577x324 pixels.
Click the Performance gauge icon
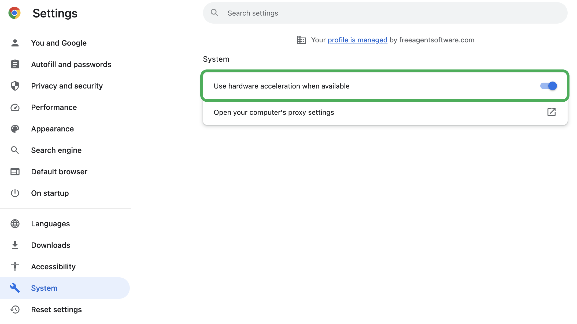pos(15,107)
